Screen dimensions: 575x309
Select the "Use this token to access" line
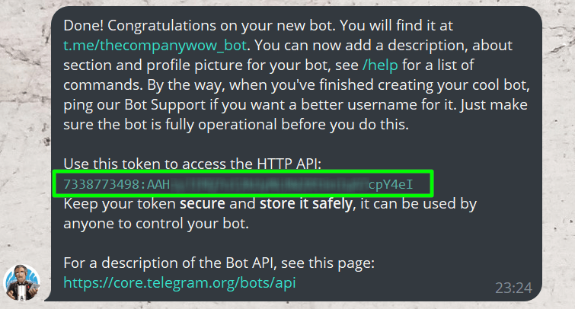(192, 164)
